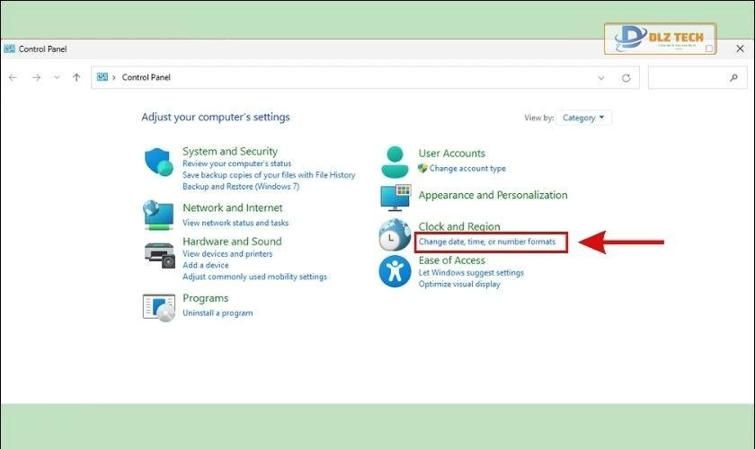Open the View by Category dropdown
755x449 pixels.
(x=583, y=118)
